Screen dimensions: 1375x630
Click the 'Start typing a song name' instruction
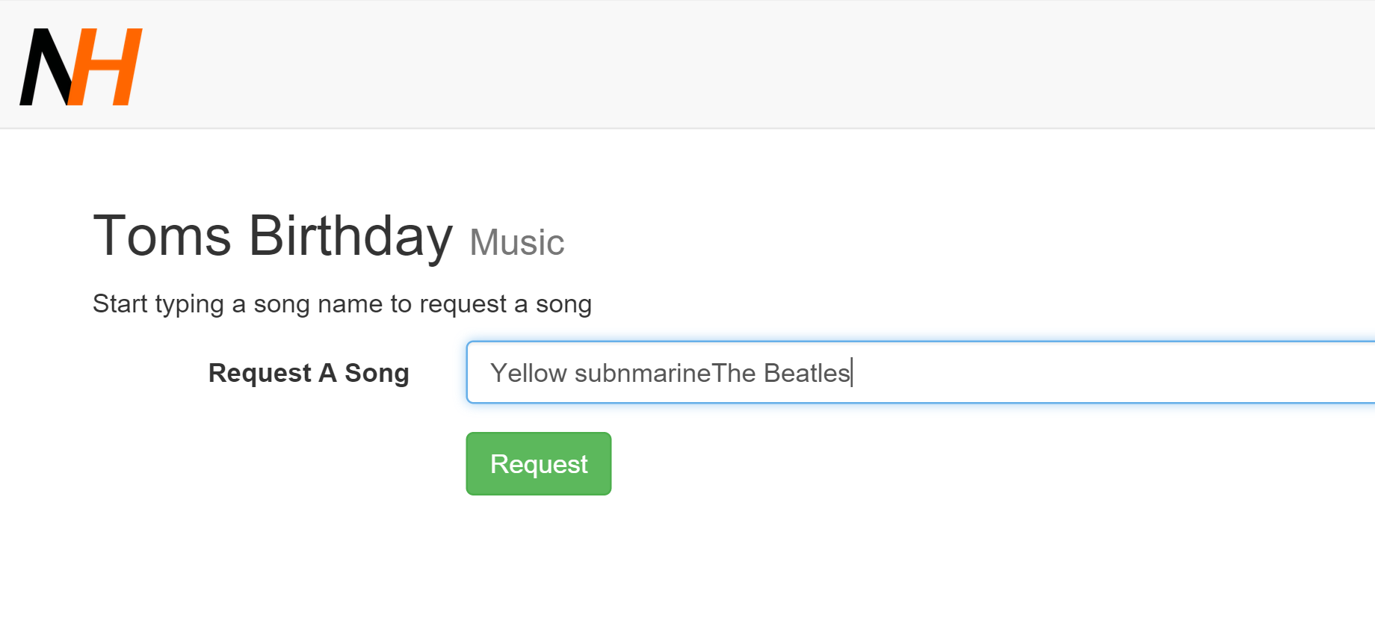click(x=342, y=304)
